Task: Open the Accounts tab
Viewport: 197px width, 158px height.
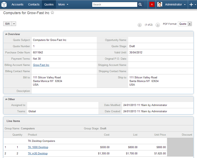Action: tap(17, 5)
